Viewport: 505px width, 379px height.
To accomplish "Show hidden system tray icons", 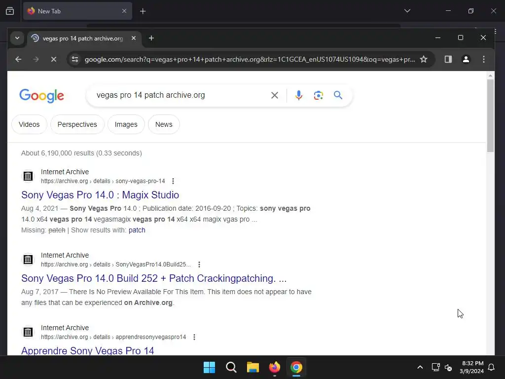I will (x=420, y=367).
